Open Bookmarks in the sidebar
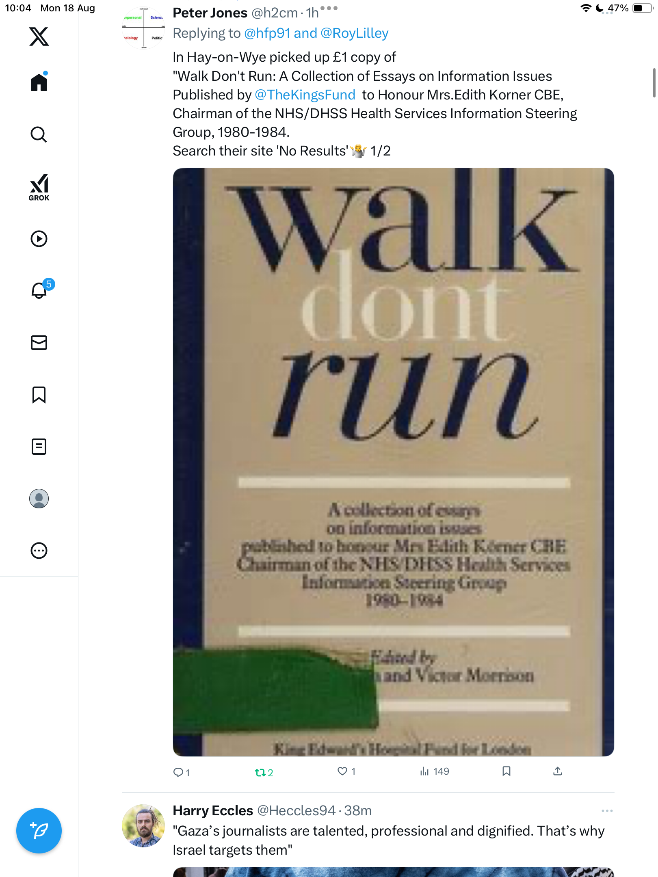Image resolution: width=658 pixels, height=877 pixels. (39, 395)
